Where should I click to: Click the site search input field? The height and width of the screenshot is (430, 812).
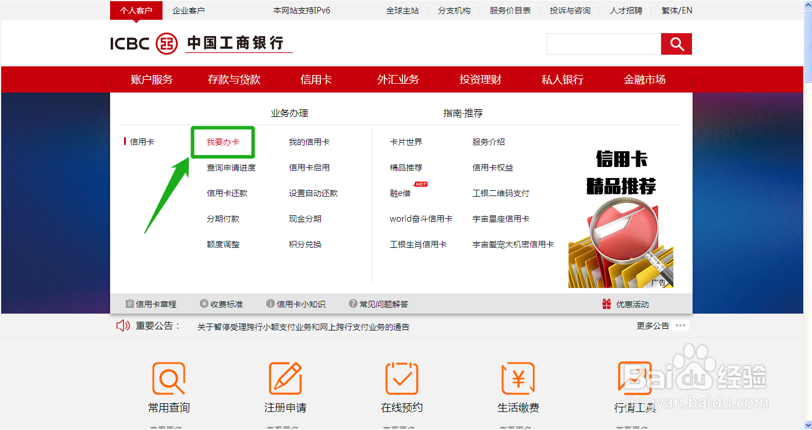click(x=604, y=44)
